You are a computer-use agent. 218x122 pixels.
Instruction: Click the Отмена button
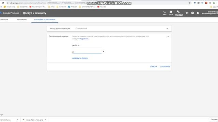pos(154,66)
